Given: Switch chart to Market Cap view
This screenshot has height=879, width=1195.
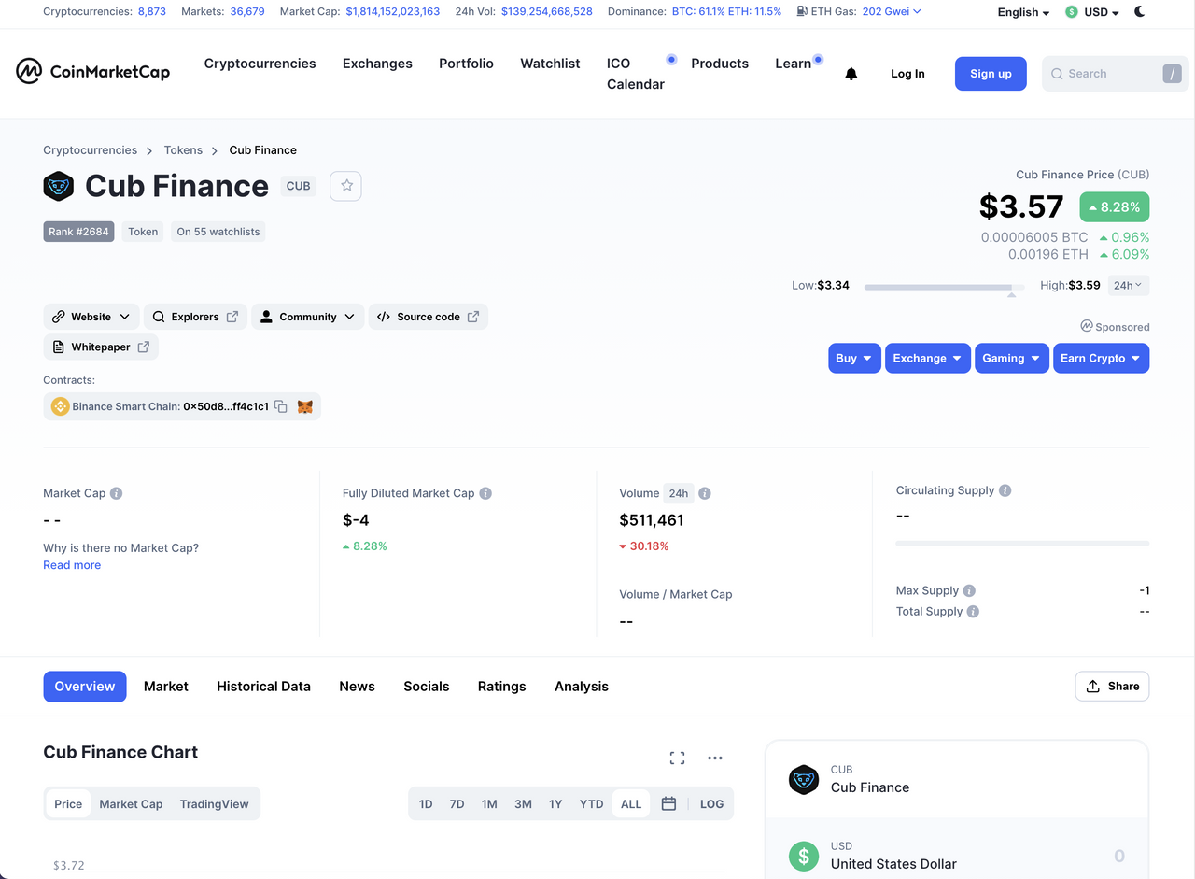Looking at the screenshot, I should [x=131, y=803].
